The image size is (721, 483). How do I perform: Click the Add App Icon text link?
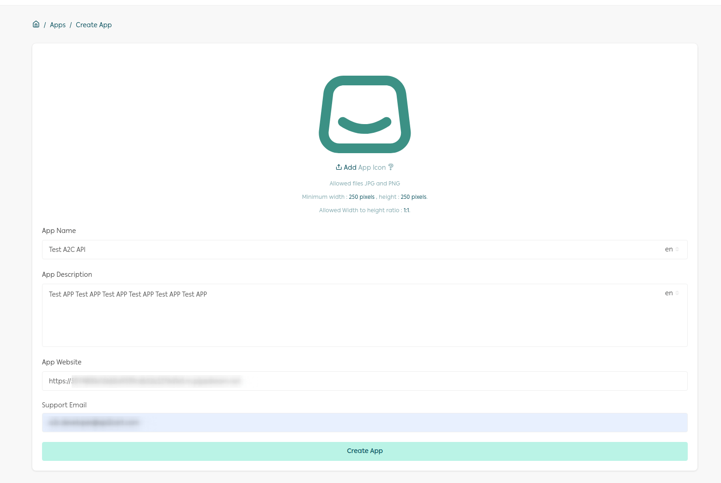pos(364,167)
